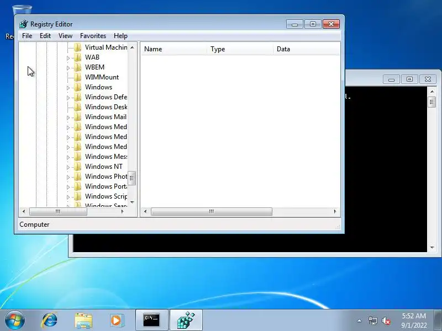This screenshot has height=331, width=442.
Task: Expand the Windows Mail key
Action: pyautogui.click(x=68, y=118)
